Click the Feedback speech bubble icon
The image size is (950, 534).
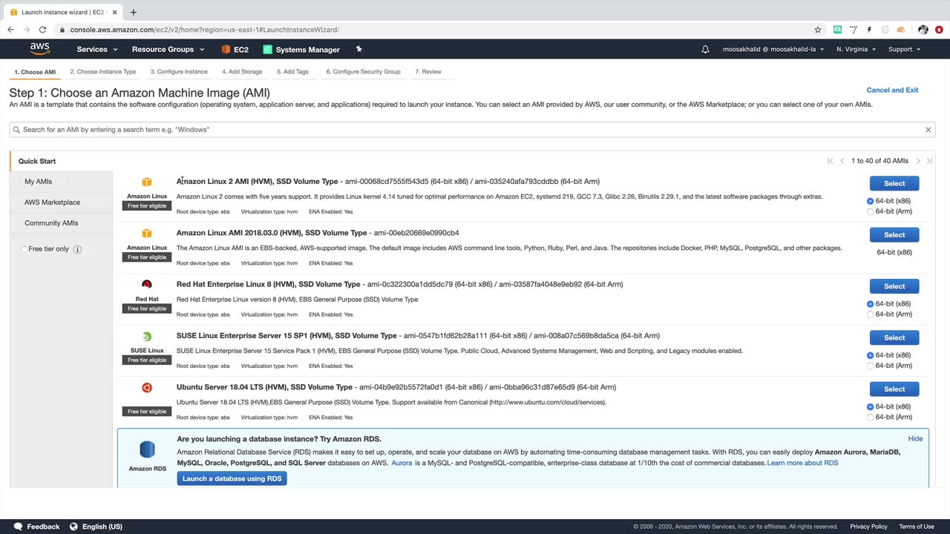coord(18,527)
